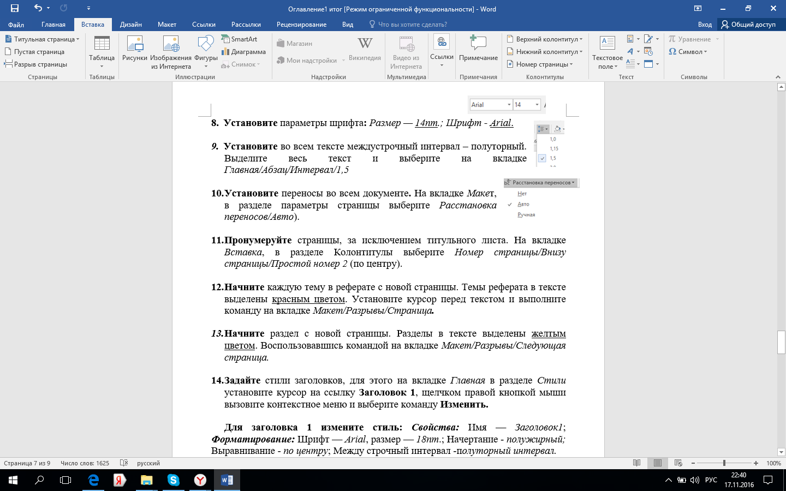Click the Текстовое поле (text box) icon
This screenshot has height=491, width=786.
coord(608,52)
